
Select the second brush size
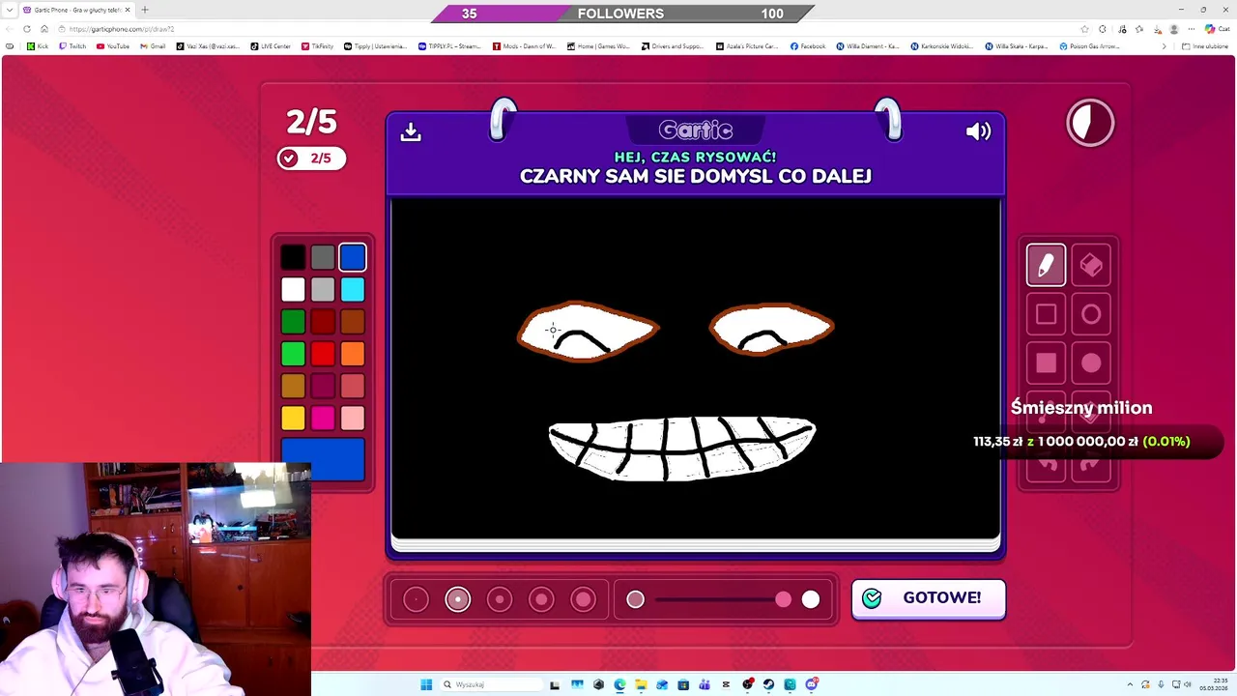(458, 599)
